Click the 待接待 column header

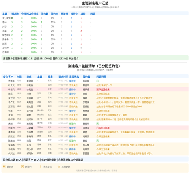point(64,14)
